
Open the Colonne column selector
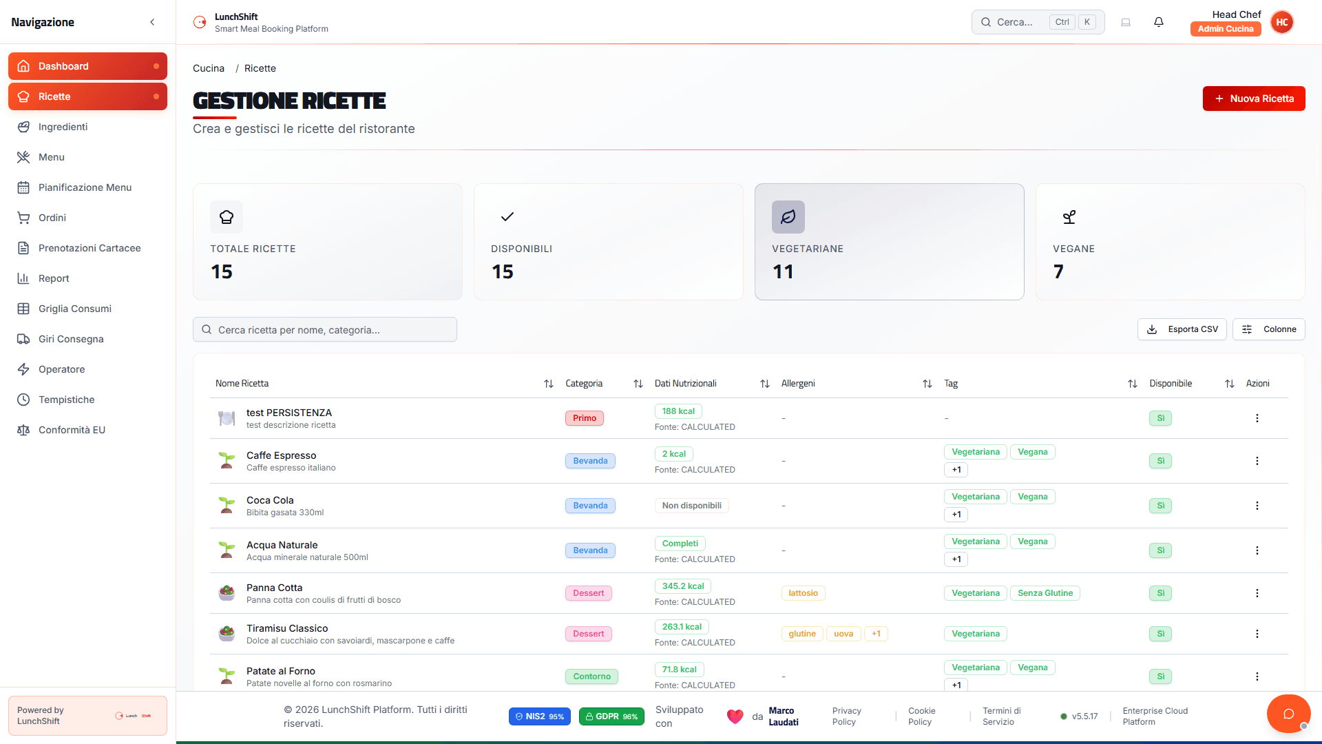pos(1268,329)
